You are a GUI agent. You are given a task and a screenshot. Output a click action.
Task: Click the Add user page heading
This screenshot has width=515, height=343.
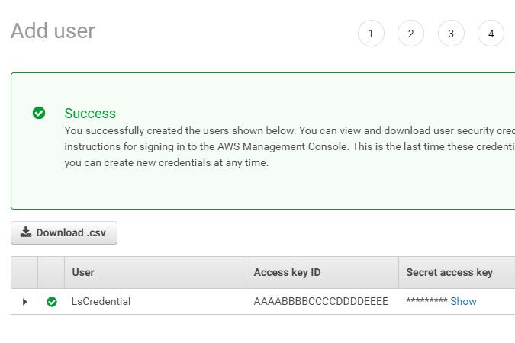pos(53,31)
